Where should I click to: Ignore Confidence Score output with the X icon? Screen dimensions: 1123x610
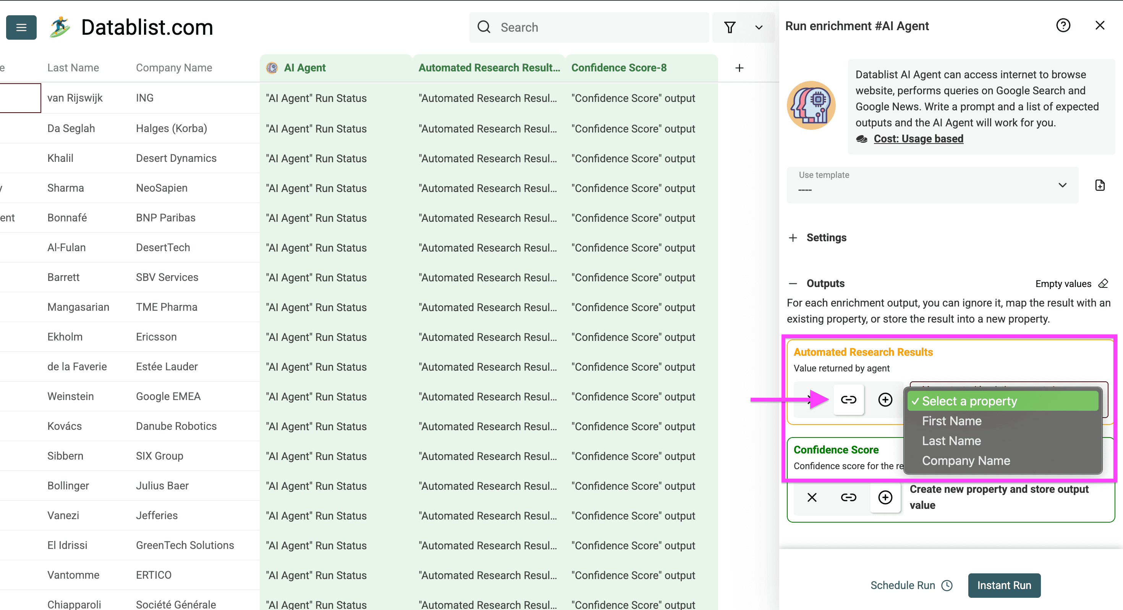811,497
